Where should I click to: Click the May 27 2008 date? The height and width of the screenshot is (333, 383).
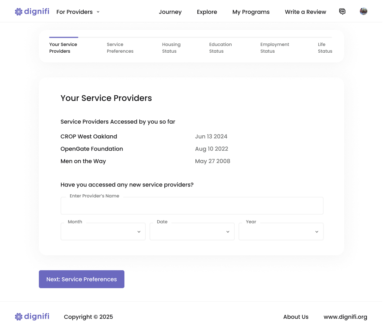[x=213, y=161]
